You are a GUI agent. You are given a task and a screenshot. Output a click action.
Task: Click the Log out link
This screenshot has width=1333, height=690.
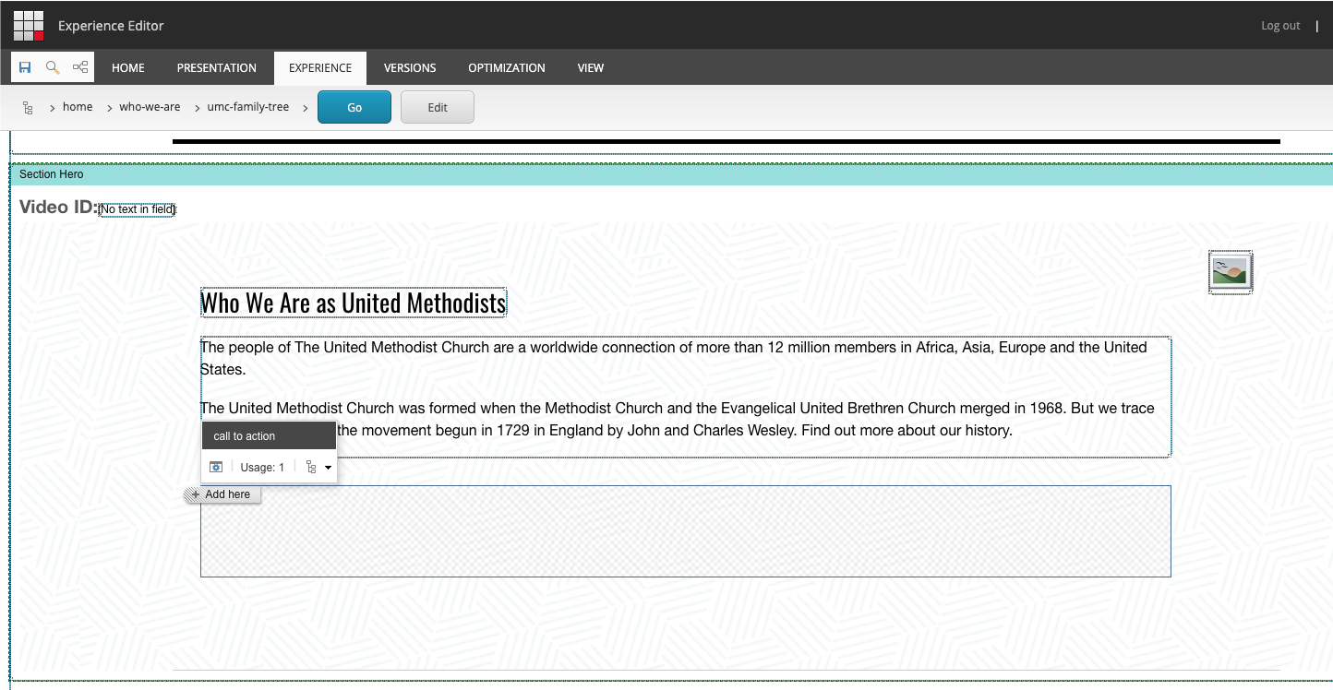1280,25
